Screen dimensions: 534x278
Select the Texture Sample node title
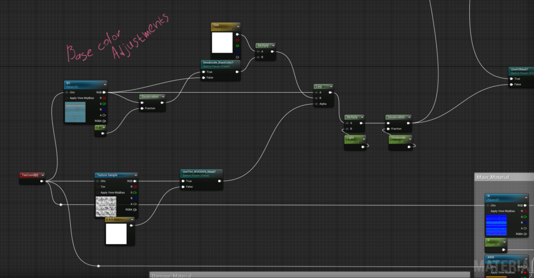click(x=107, y=175)
